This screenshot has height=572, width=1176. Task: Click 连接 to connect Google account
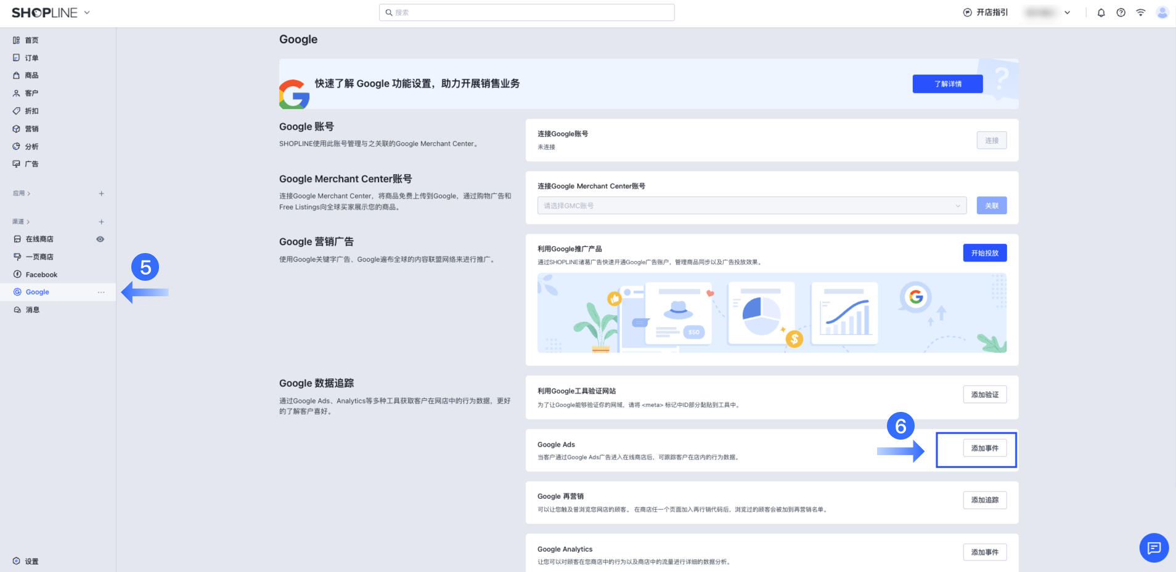pos(992,140)
